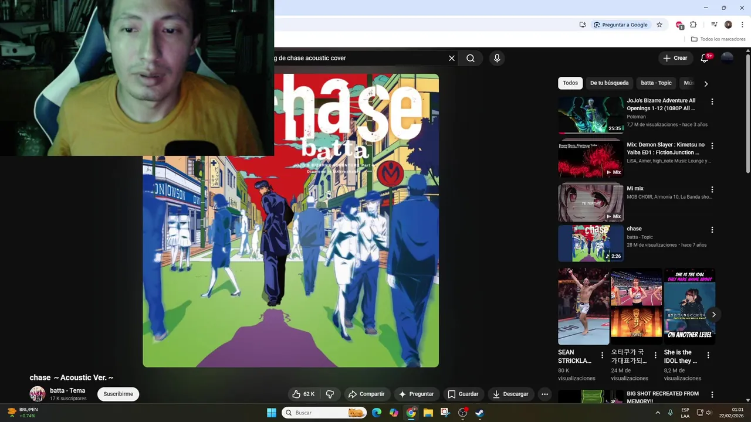Open the three-dot more actions menu below the video

tap(544, 394)
